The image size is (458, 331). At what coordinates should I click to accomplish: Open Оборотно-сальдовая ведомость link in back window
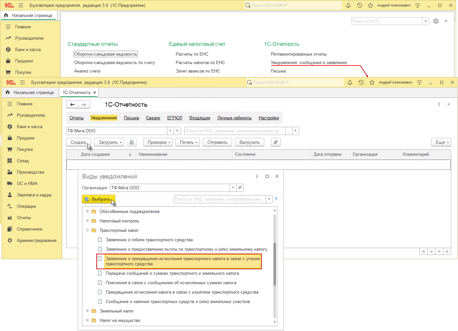pos(105,54)
